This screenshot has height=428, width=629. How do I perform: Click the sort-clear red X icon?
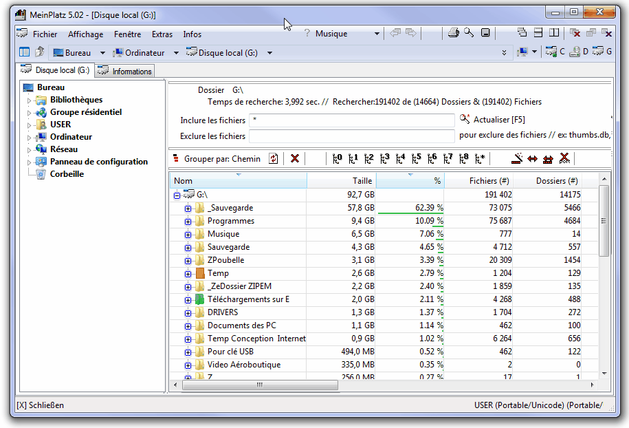click(x=564, y=158)
